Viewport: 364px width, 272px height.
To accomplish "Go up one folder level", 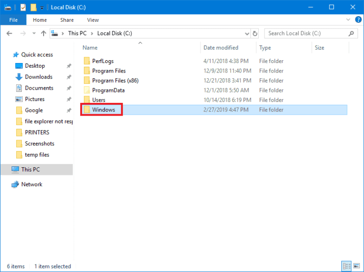I will 44,34.
